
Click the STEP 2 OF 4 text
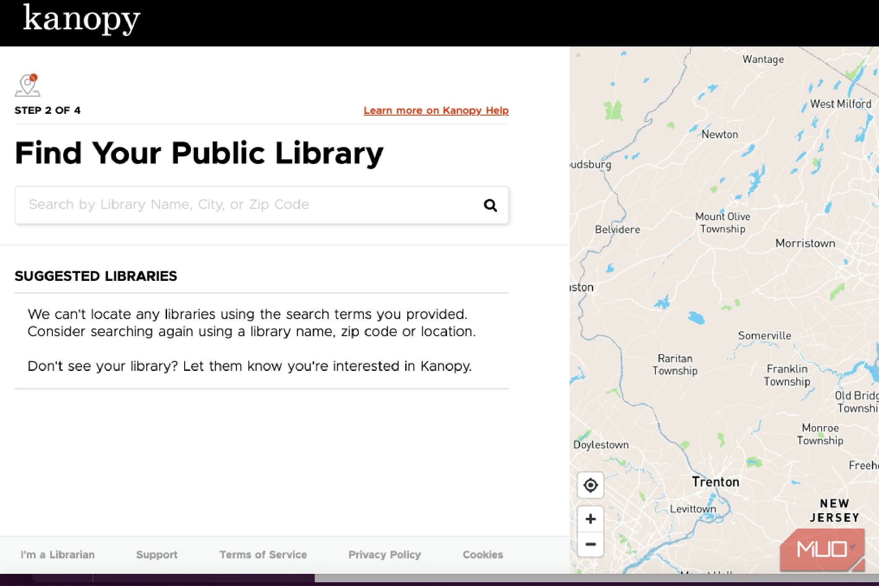(x=47, y=111)
